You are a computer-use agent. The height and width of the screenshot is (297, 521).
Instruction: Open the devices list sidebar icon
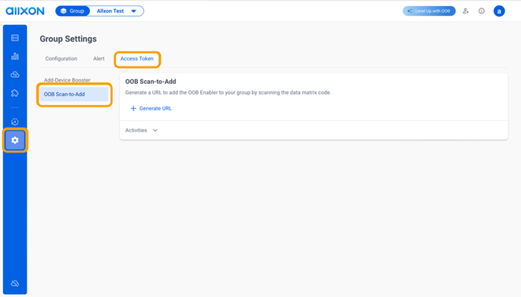(15, 38)
